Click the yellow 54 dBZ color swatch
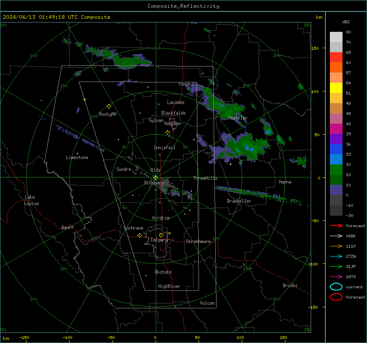This screenshot has height=343, width=367. point(336,88)
